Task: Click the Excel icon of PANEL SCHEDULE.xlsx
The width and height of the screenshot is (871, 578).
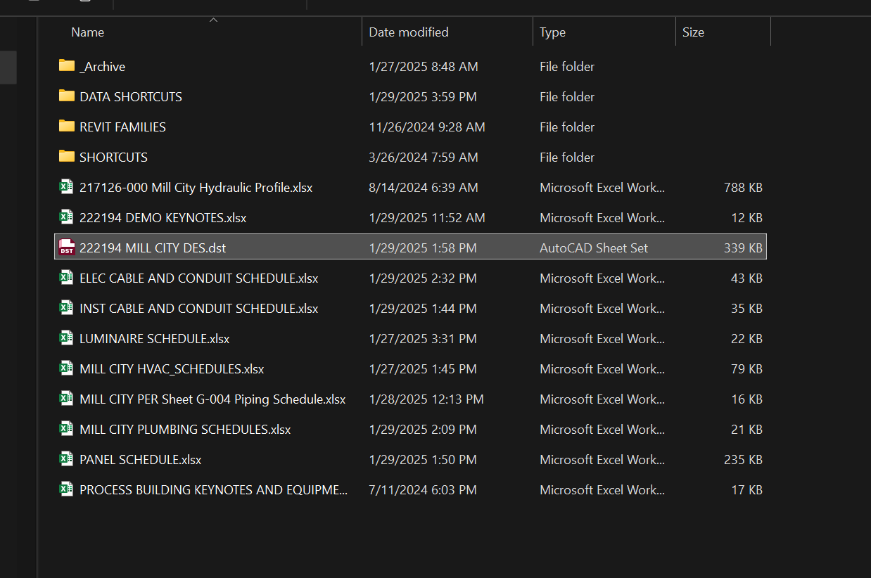Action: point(67,459)
